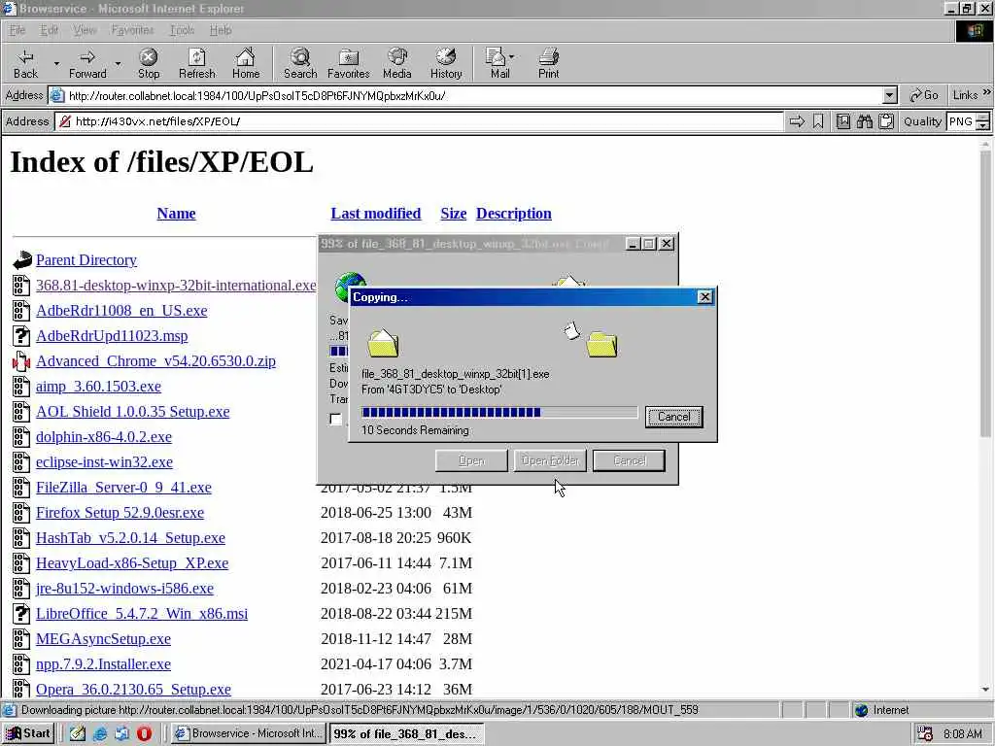Sort listing by the Size header link
This screenshot has height=746, width=995.
[453, 213]
